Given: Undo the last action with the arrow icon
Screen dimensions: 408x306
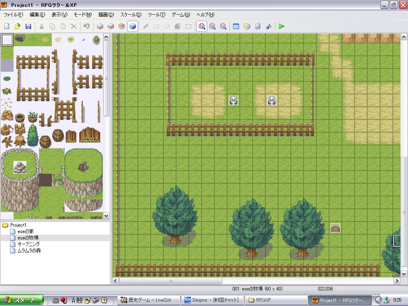Looking at the screenshot, I should click(86, 26).
